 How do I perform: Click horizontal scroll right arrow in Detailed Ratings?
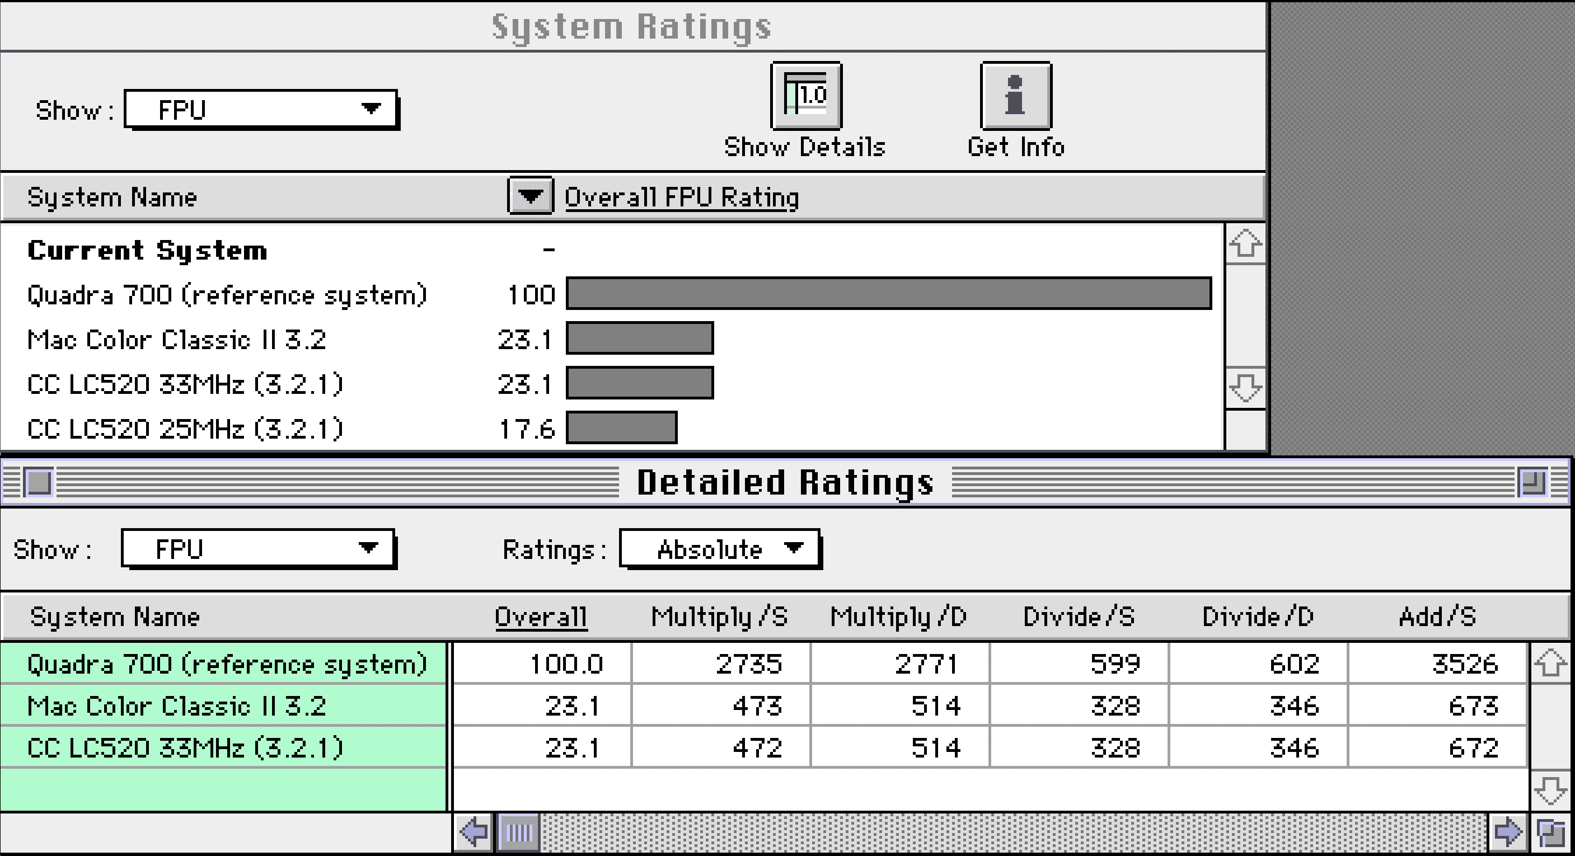tap(1507, 831)
